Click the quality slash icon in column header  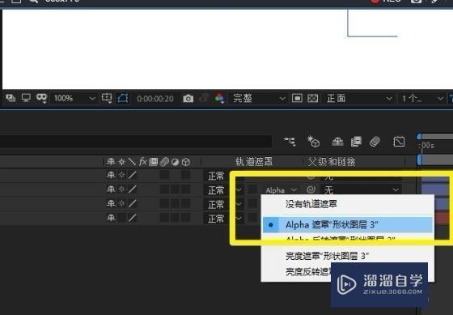[132, 161]
